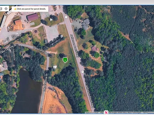
Task: Click the lower Jefferson Davis Hwy label
Action: tap(90, 96)
